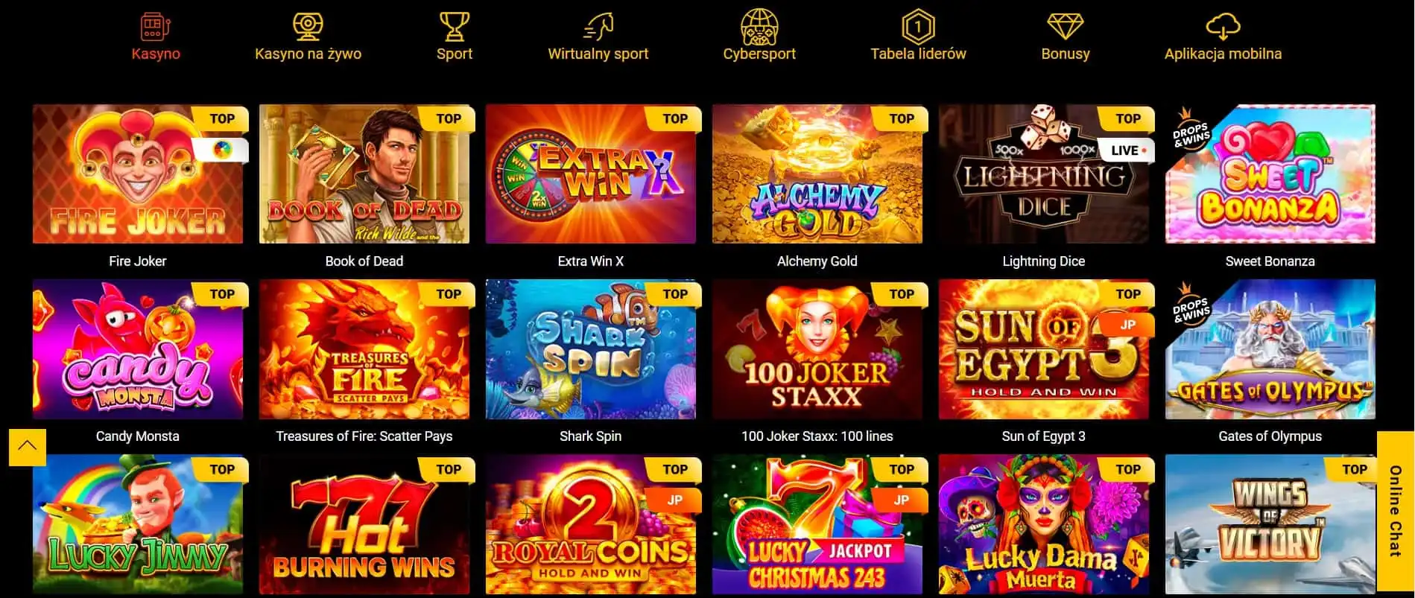Select the Kasyno na żywo webcam icon
1415x598 pixels.
[308, 26]
